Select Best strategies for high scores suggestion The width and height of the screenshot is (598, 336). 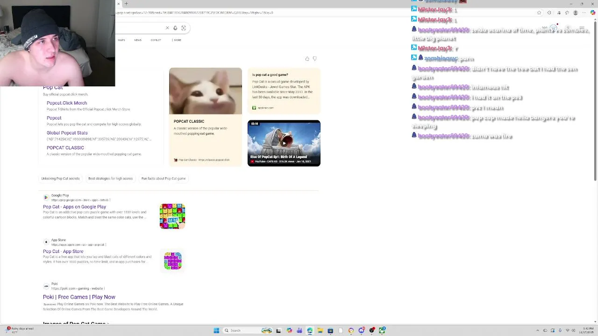(111, 179)
